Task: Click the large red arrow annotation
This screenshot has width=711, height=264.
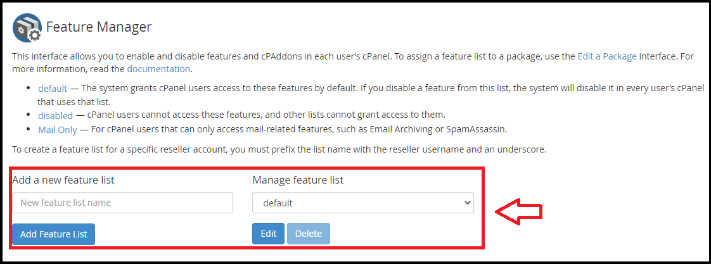Action: (x=519, y=211)
